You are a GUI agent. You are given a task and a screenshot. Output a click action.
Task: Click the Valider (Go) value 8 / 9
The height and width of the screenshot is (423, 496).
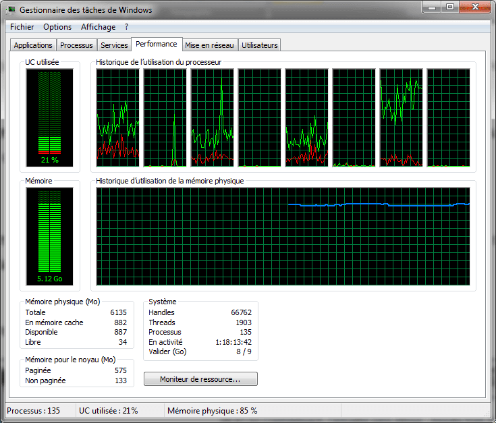click(x=244, y=351)
